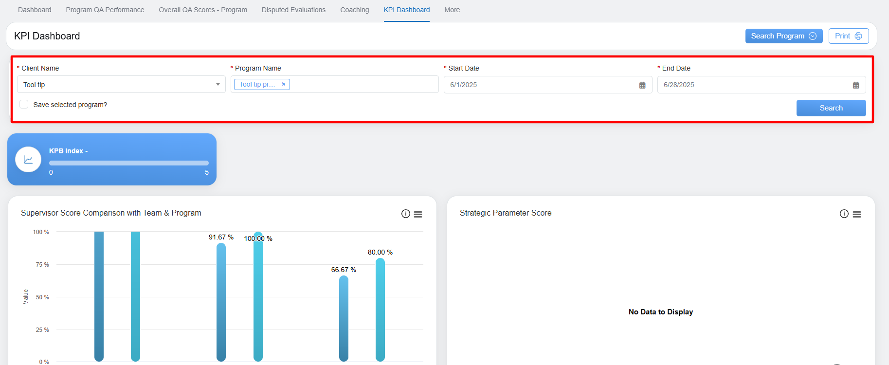The width and height of the screenshot is (889, 365).
Task: Click the Print button
Action: pos(848,36)
